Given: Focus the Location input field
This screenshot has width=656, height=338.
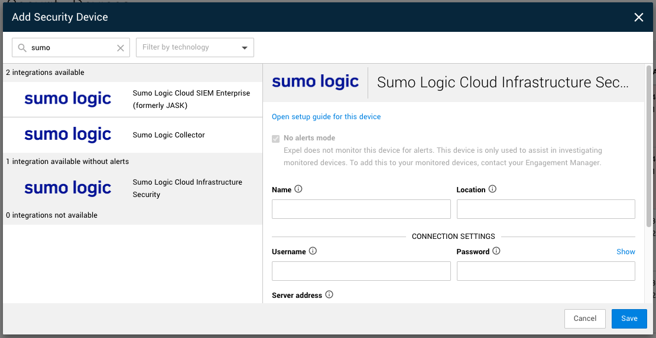Looking at the screenshot, I should pos(546,209).
